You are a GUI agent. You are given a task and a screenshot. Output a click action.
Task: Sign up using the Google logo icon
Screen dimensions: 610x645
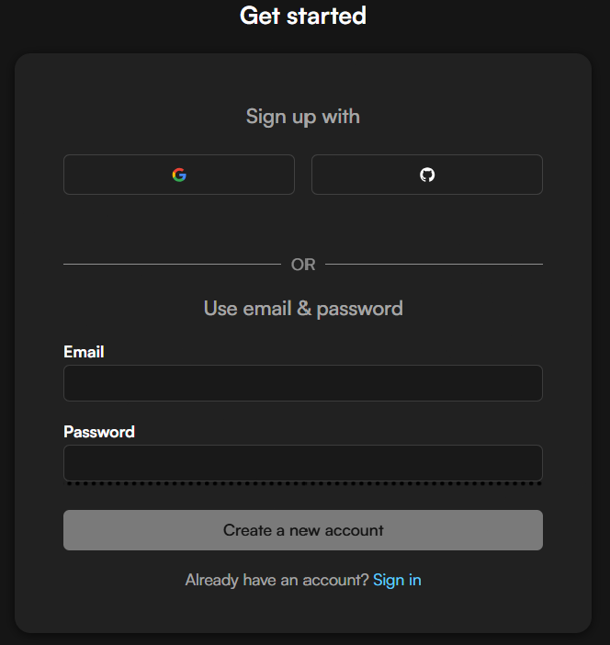pyautogui.click(x=179, y=175)
